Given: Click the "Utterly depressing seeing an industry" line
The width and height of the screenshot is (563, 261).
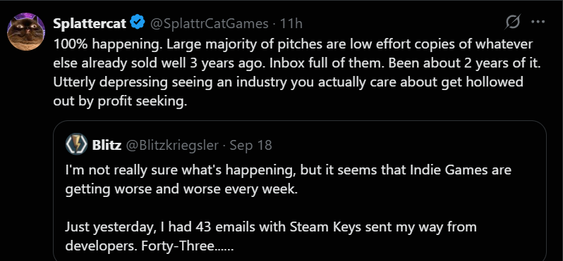Looking at the screenshot, I should click(x=288, y=82).
